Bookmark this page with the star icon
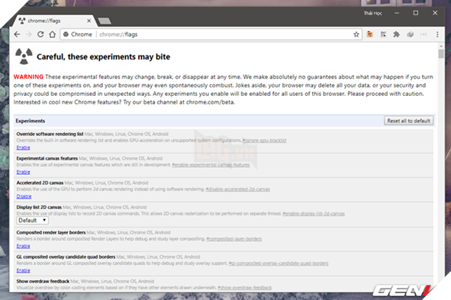Image resolution: width=451 pixels, height=300 pixels. [x=357, y=34]
